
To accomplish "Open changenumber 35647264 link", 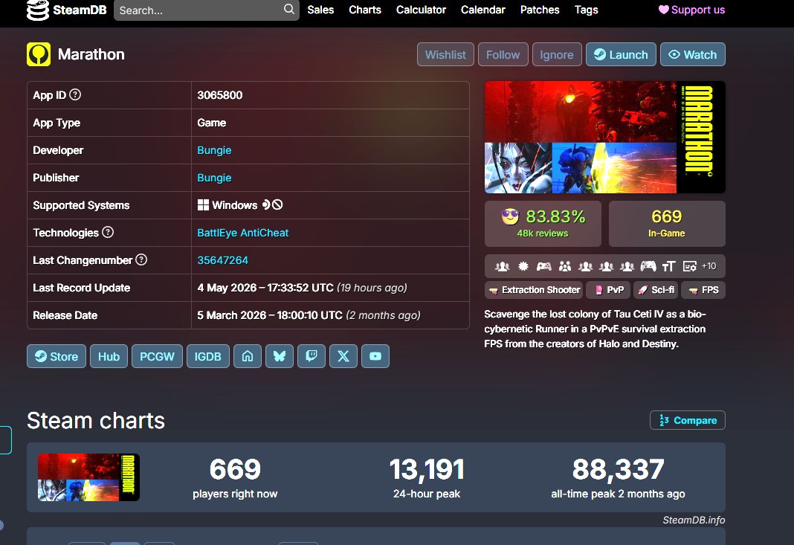I will pos(223,260).
